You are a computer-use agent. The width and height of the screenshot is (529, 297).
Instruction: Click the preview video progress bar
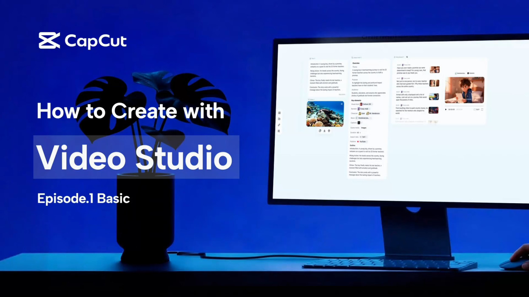(464, 106)
